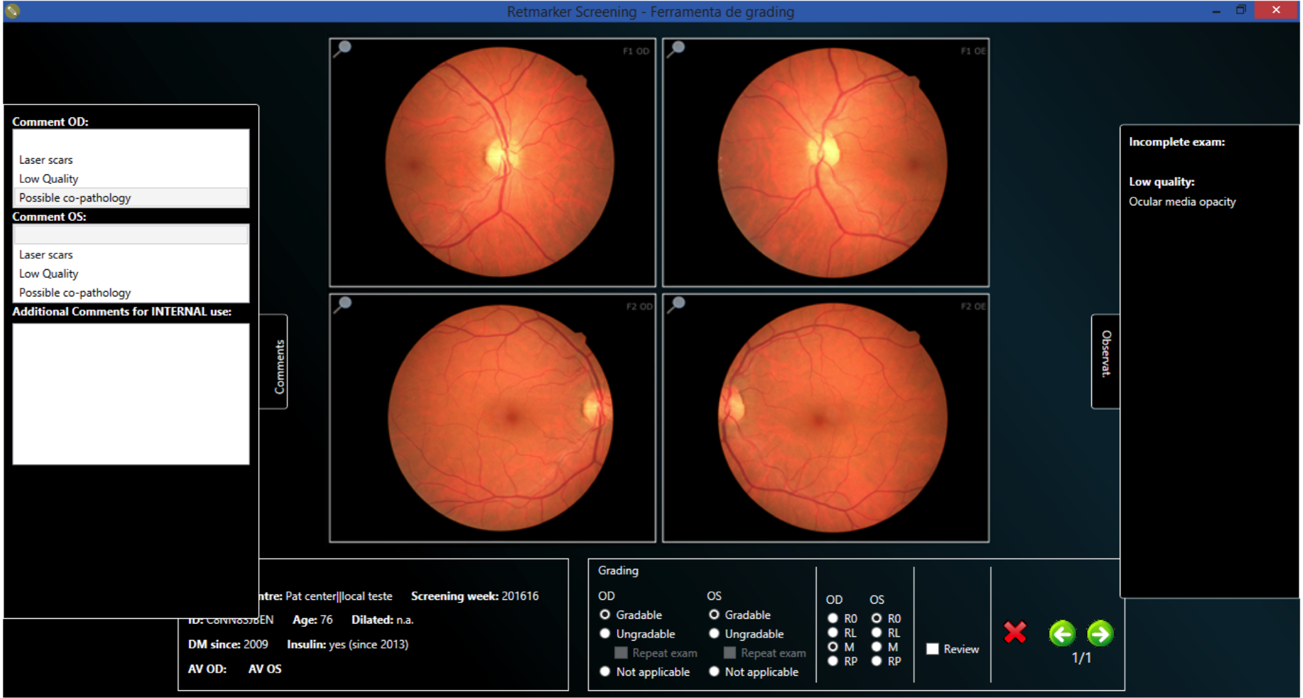
Task: Choose RP grade for OS eye
Action: pyautogui.click(x=876, y=661)
